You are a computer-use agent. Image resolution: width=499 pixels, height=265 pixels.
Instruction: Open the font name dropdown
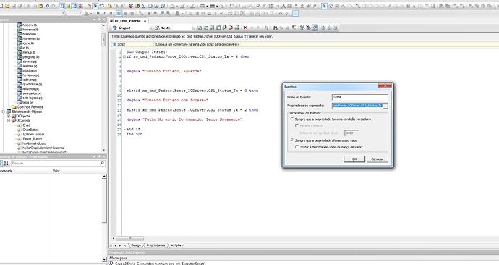click(x=64, y=13)
